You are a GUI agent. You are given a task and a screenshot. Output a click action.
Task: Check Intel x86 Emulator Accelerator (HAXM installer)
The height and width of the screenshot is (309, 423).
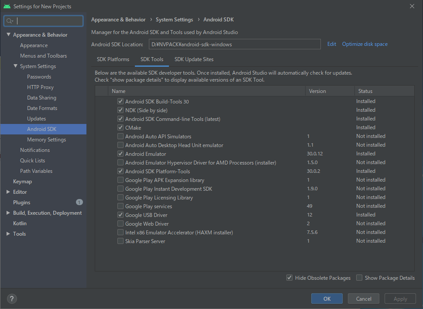pyautogui.click(x=120, y=232)
